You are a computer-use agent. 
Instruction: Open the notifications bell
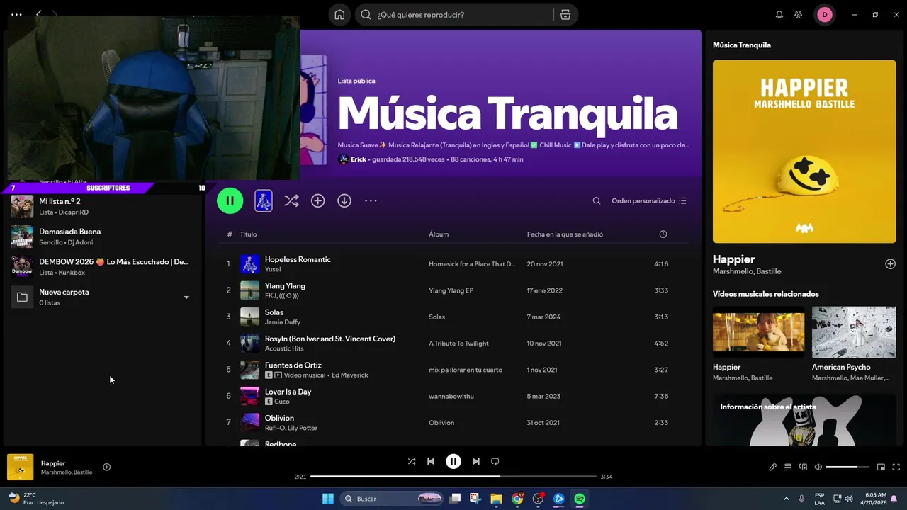pos(779,15)
